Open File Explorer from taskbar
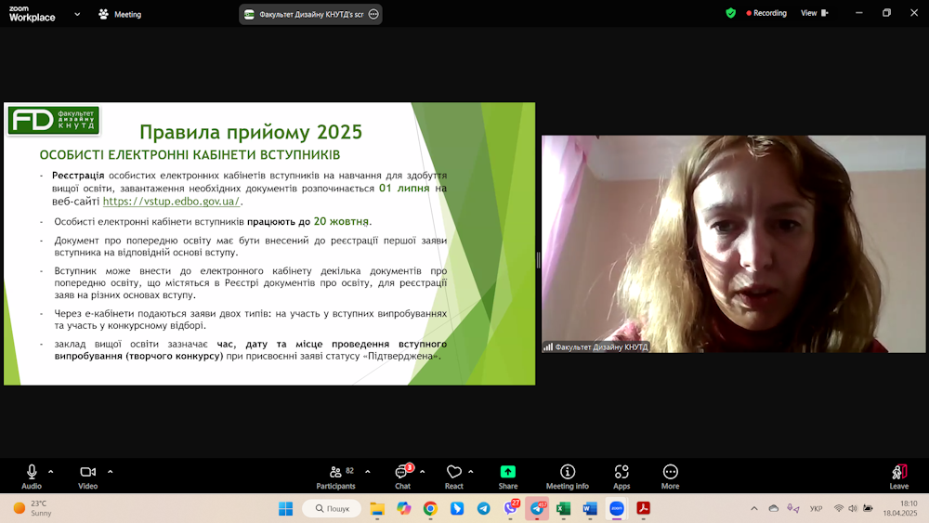 coord(377,508)
